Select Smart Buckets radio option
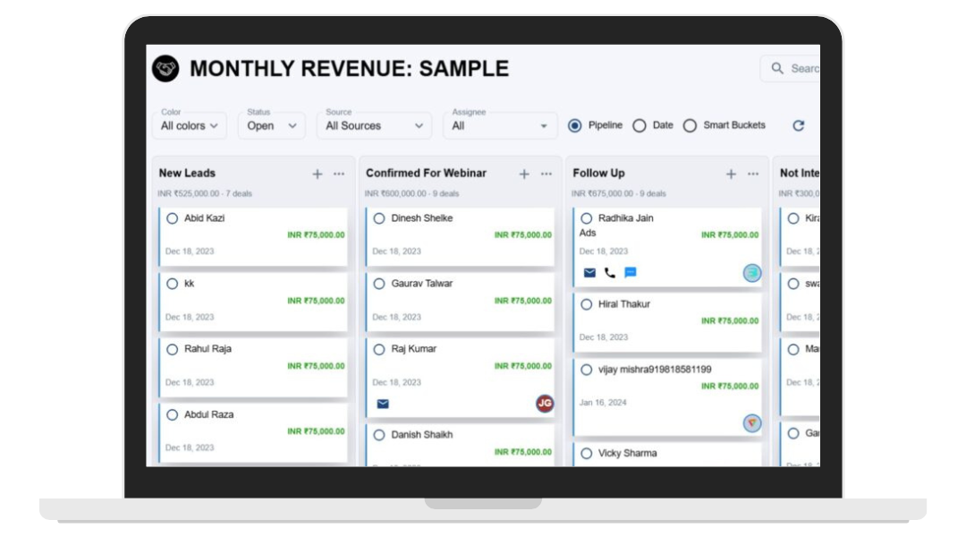966x537 pixels. click(x=690, y=126)
